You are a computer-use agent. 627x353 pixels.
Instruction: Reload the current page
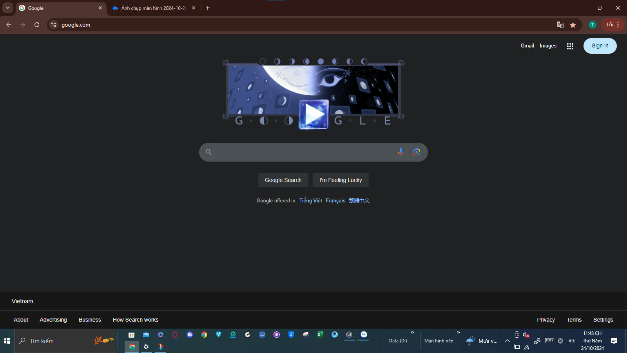pyautogui.click(x=37, y=25)
